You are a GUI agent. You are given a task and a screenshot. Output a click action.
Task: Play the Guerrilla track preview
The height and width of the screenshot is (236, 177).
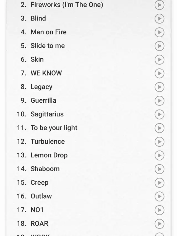click(x=159, y=101)
